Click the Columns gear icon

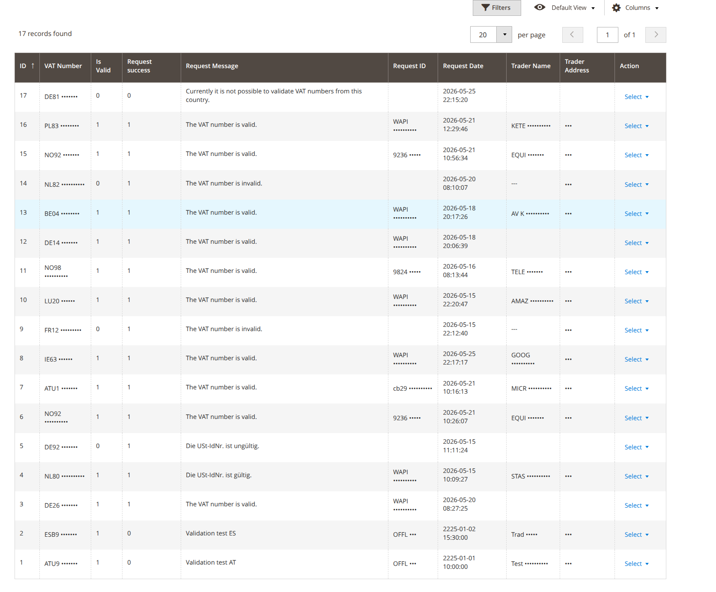(x=616, y=8)
